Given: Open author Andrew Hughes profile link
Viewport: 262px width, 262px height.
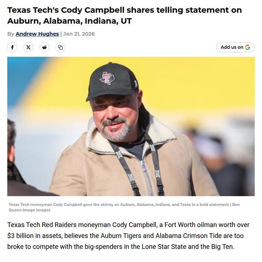Looking at the screenshot, I should (x=37, y=34).
